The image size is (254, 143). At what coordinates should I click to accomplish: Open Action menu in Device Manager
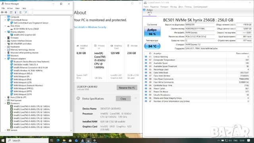tap(10, 8)
